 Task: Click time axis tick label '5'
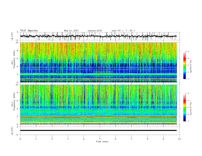tap(100, 139)
